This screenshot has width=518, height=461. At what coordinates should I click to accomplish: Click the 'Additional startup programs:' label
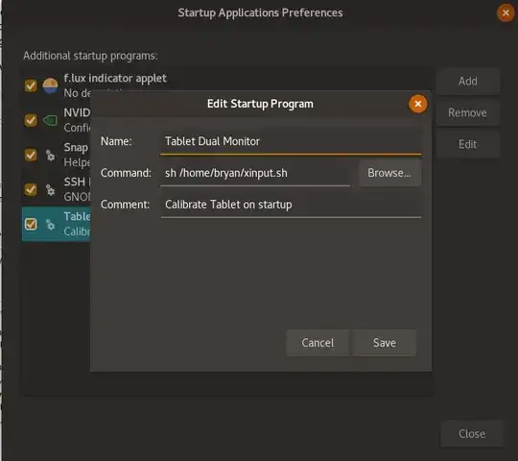[x=90, y=56]
